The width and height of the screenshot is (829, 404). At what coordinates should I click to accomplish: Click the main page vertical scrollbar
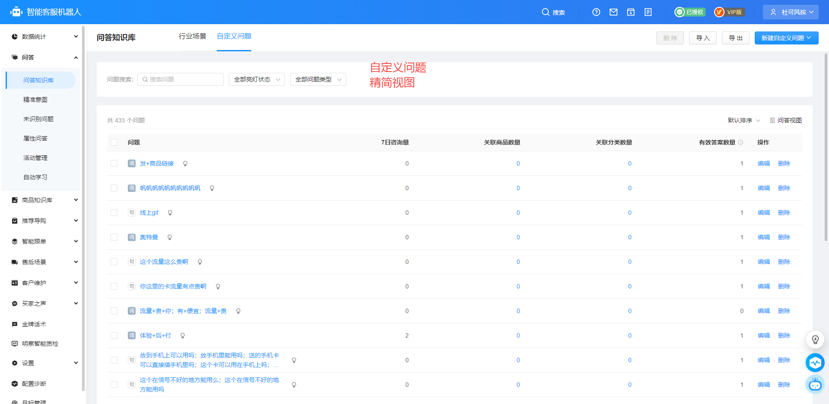(826, 147)
